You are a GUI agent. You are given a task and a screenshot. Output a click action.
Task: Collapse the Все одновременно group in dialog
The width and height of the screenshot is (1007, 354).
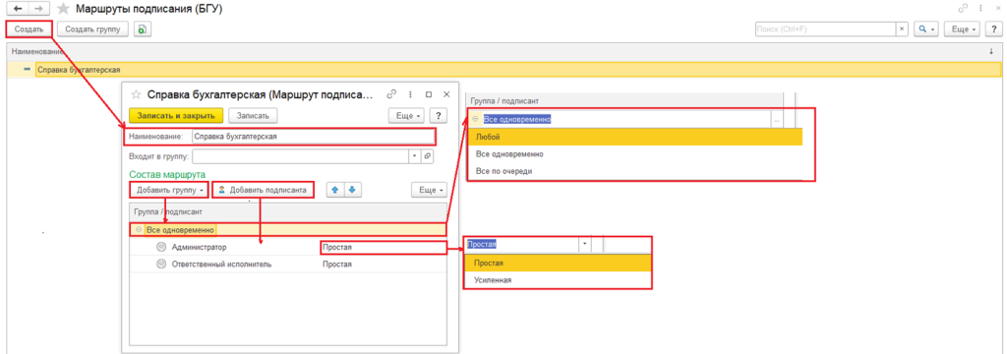click(x=139, y=229)
